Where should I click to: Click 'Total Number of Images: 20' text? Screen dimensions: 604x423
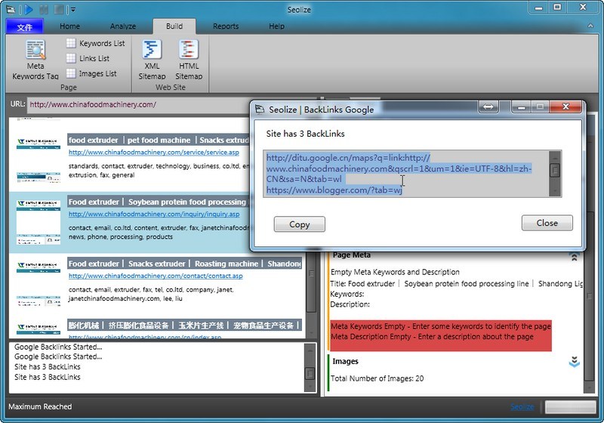[x=377, y=378]
